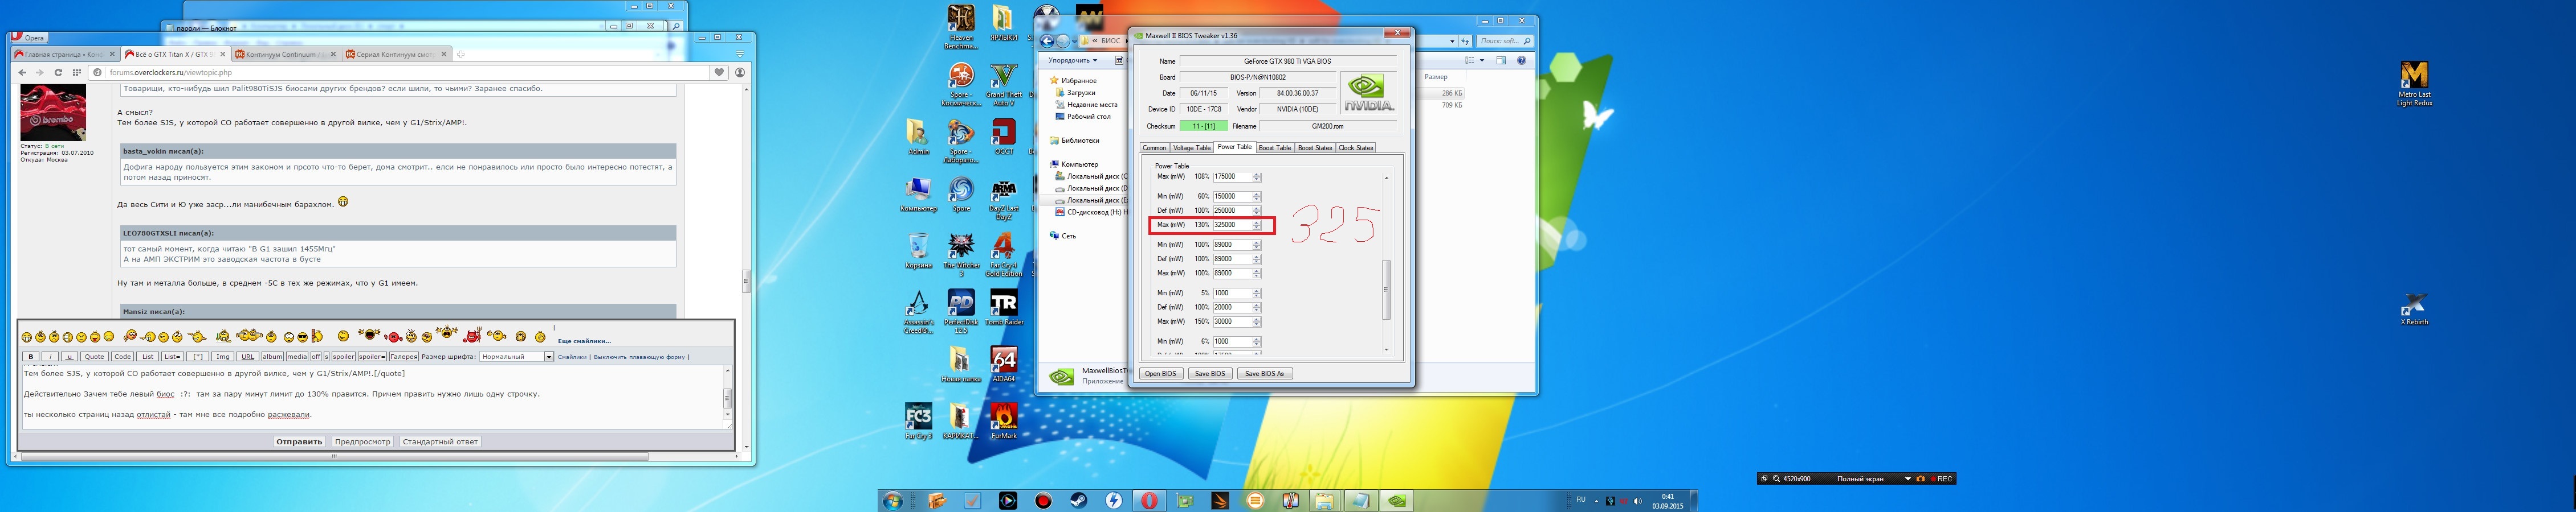Select the FurMark desktop icon

pos(1003,421)
